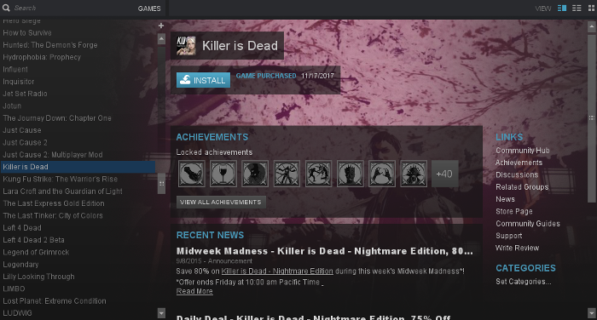Image resolution: width=597 pixels, height=320 pixels.
Task: Click game list scrollbar down arrow
Action: coord(161,313)
